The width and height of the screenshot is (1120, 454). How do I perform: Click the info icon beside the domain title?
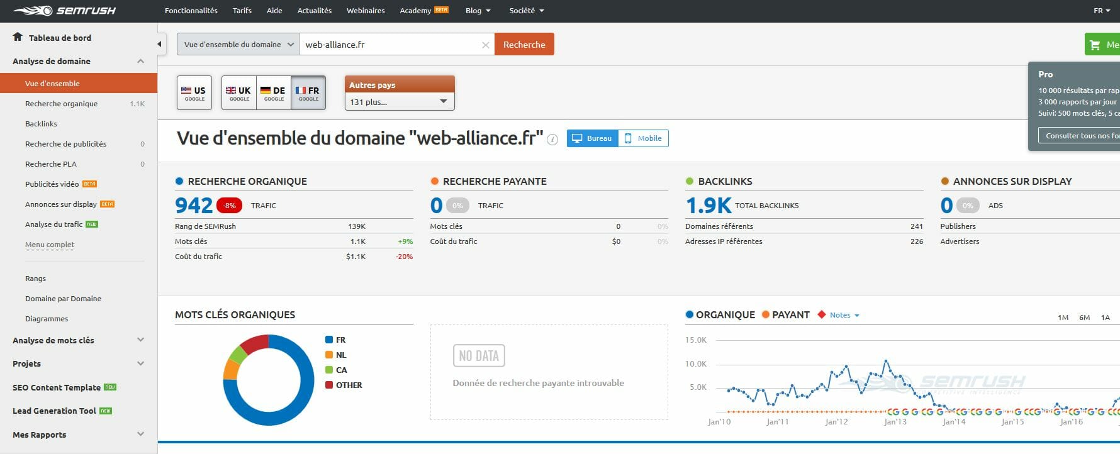[x=552, y=140]
